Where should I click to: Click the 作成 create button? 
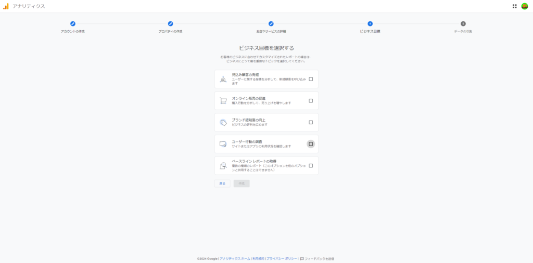coord(242,183)
